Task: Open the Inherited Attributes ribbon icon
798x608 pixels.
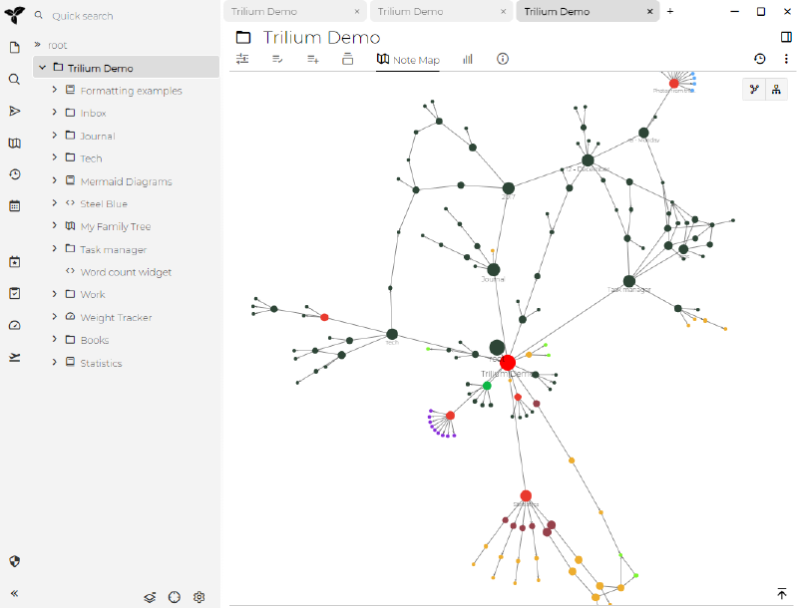Action: pyautogui.click(x=313, y=60)
